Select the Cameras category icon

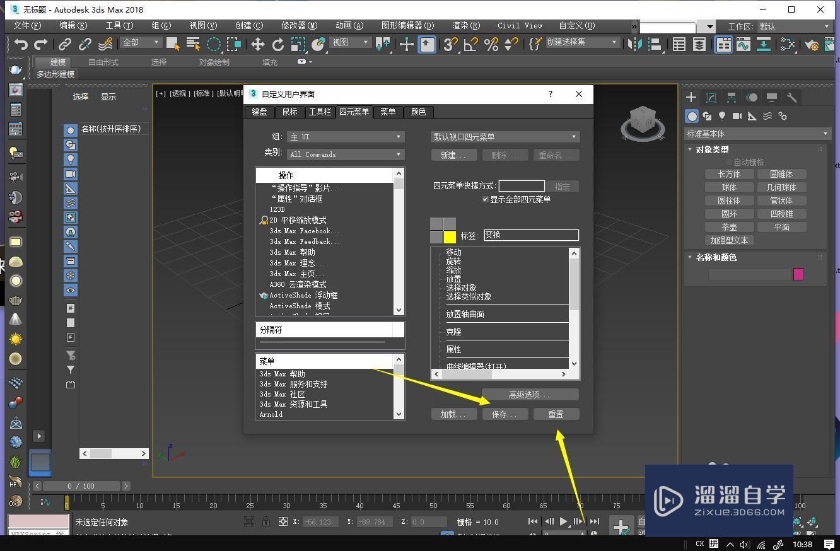pos(737,116)
